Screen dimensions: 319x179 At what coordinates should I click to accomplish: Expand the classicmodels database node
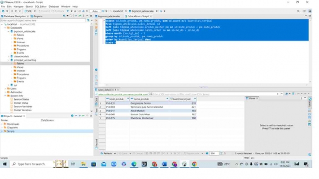(9, 56)
